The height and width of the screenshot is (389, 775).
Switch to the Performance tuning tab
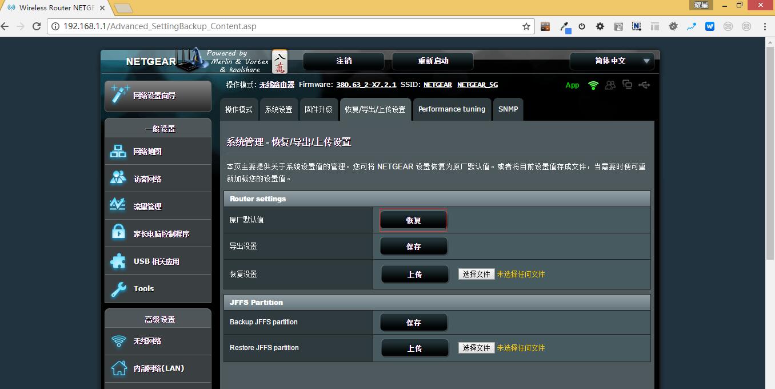[452, 109]
